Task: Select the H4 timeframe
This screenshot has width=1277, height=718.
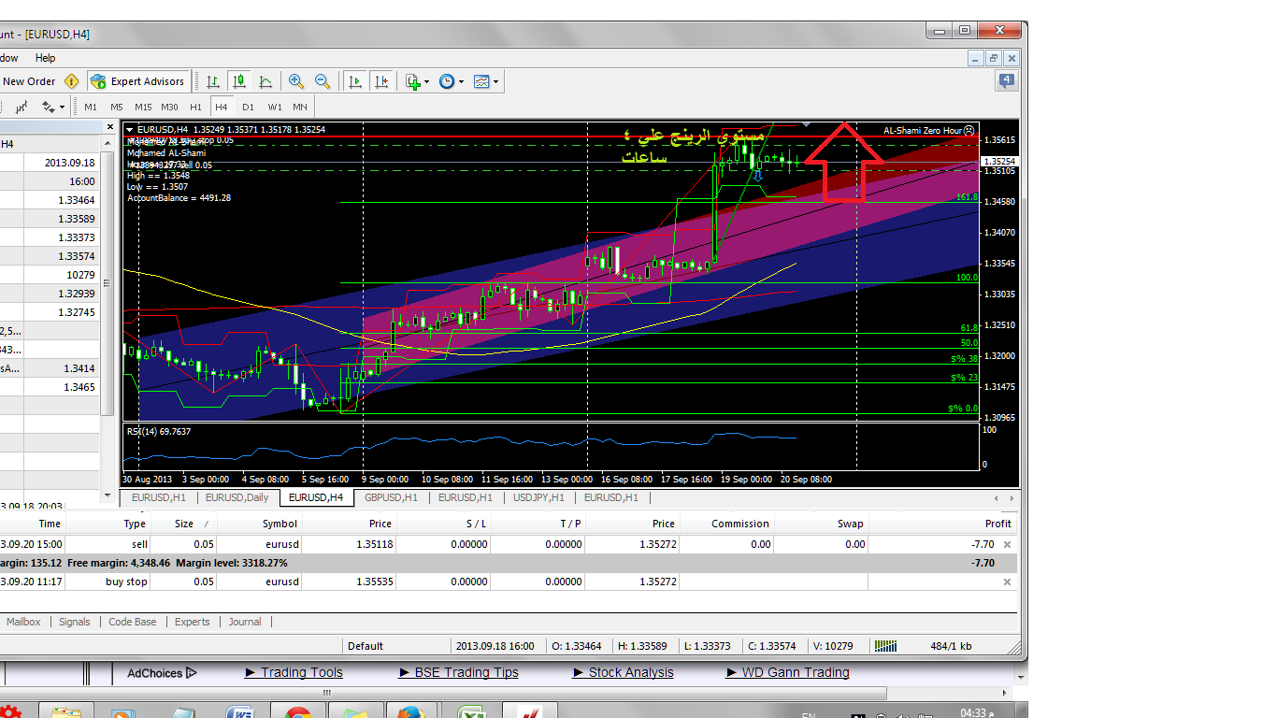Action: pyautogui.click(x=222, y=107)
